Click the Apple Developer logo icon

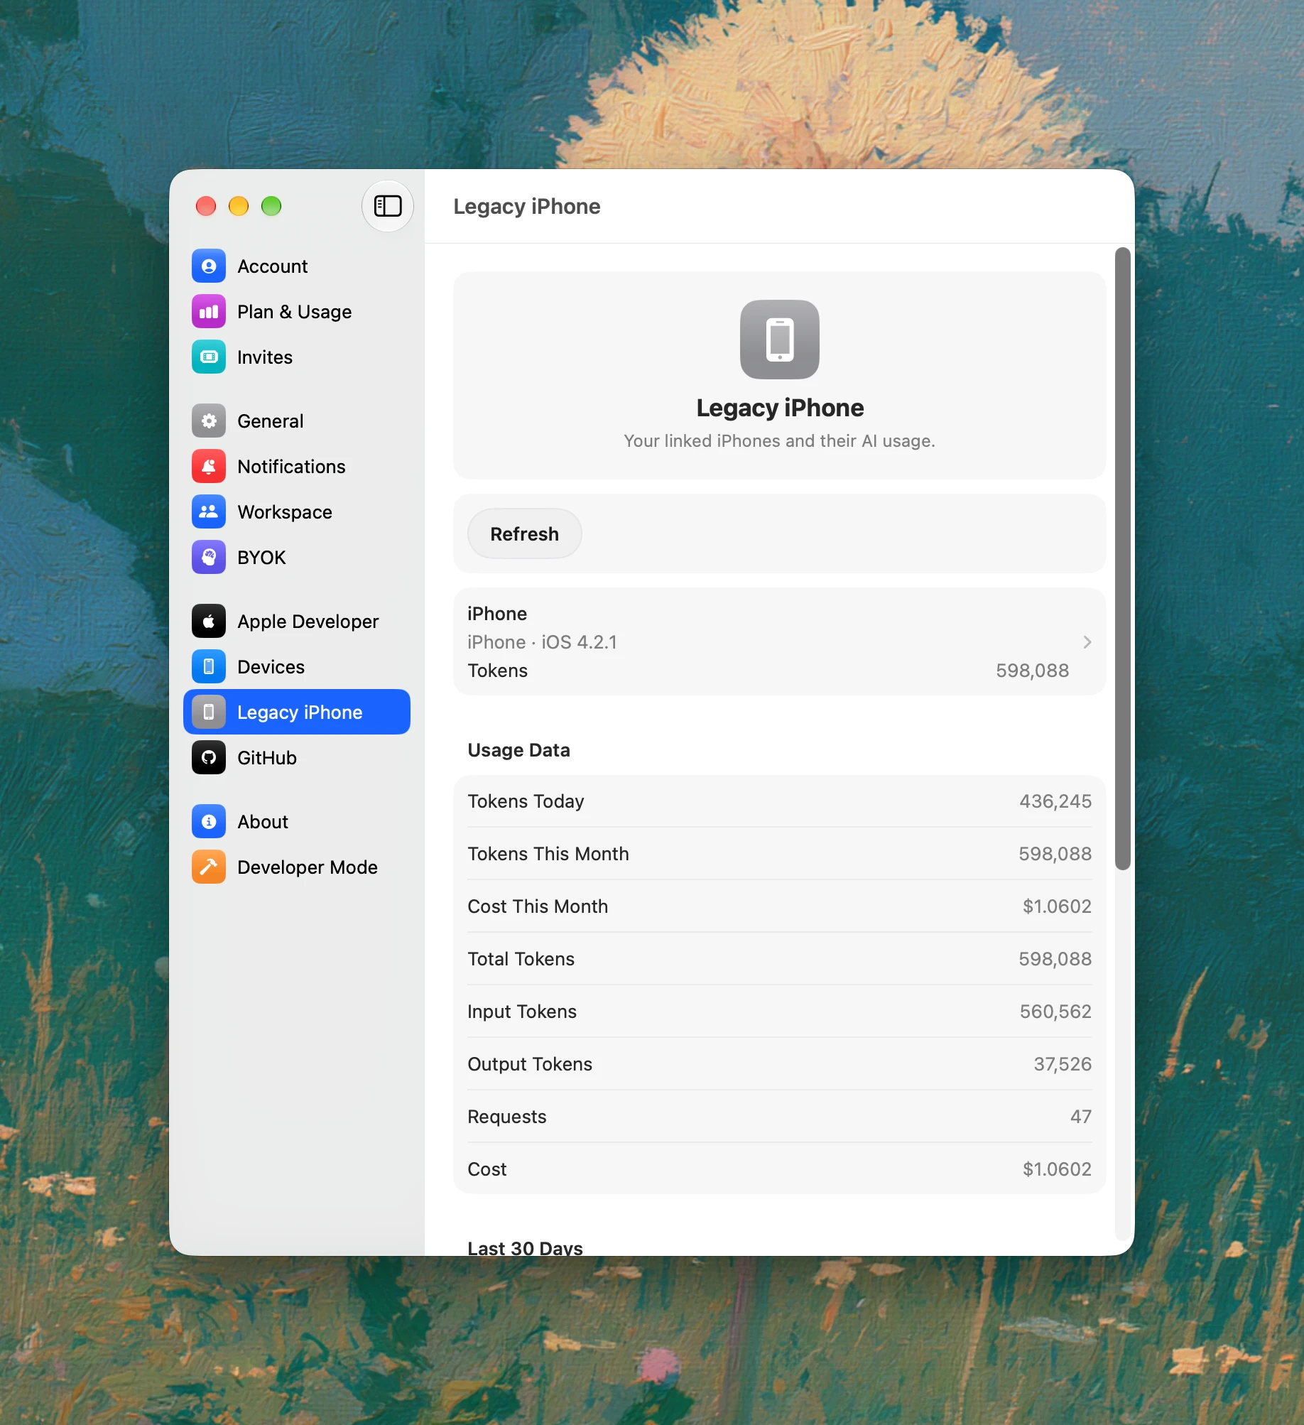(x=209, y=622)
